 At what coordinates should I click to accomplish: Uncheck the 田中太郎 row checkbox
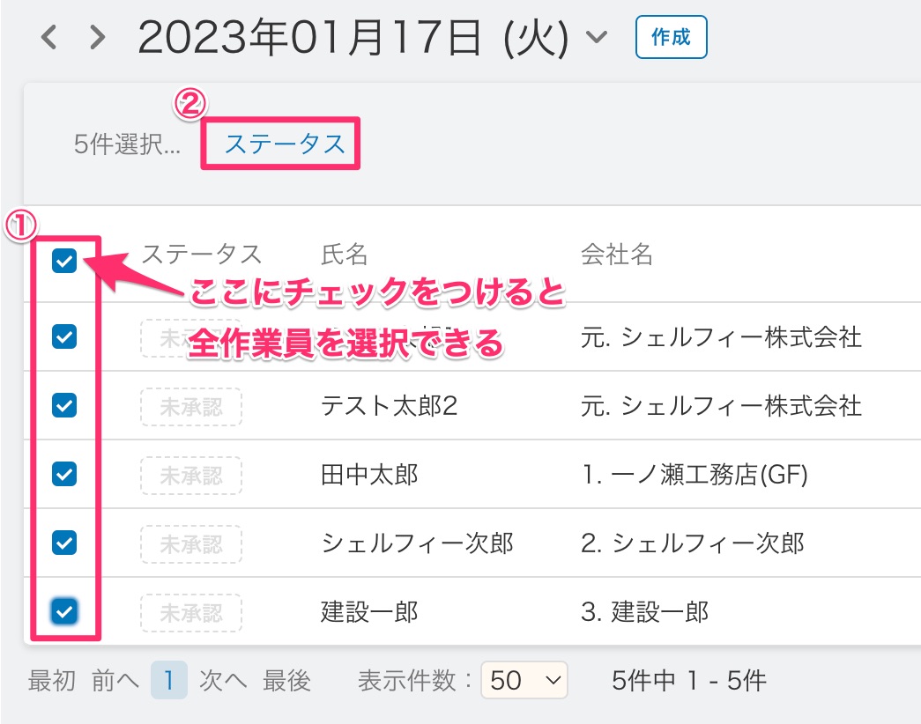tap(64, 474)
